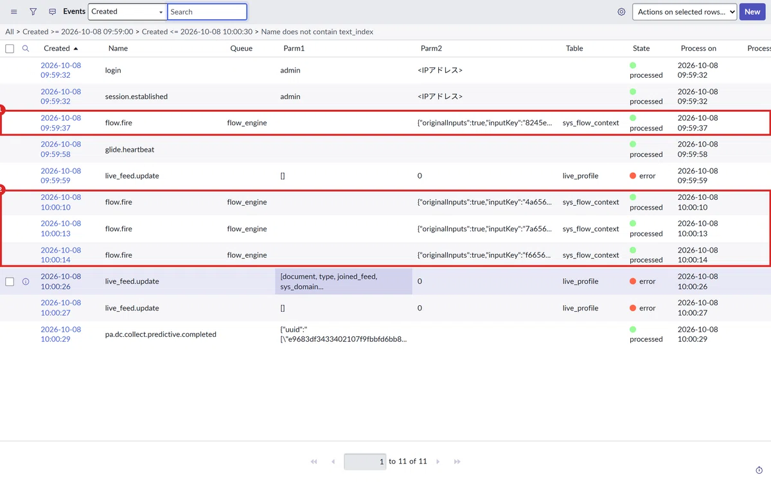Open the 10:00:10 flow.fire event's Created link
Screen dimensions: 771x482
61,202
